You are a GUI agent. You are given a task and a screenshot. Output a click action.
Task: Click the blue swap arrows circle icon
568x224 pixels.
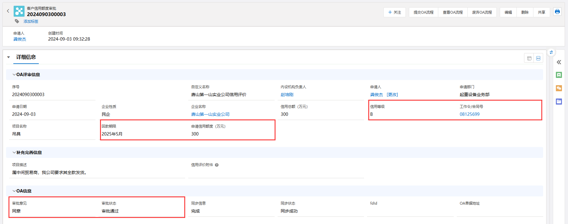click(551, 52)
